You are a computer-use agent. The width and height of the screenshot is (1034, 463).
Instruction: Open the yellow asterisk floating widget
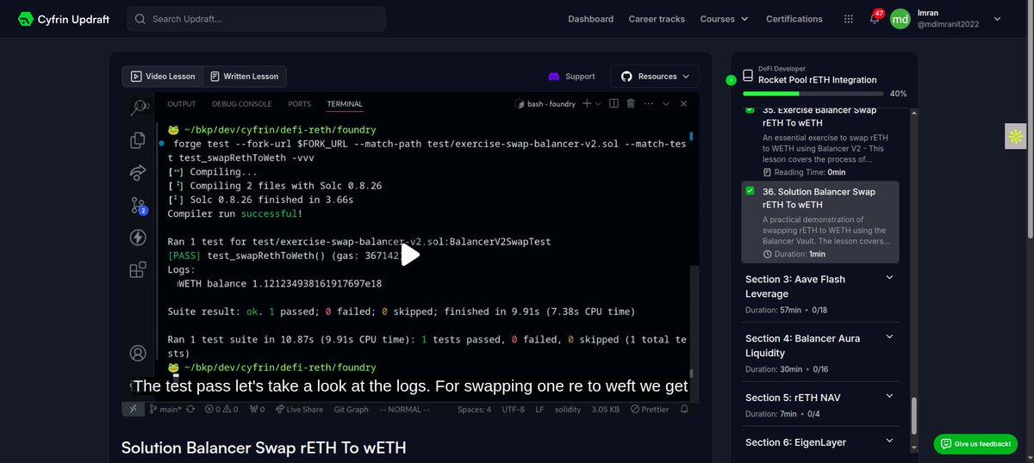tap(1015, 136)
